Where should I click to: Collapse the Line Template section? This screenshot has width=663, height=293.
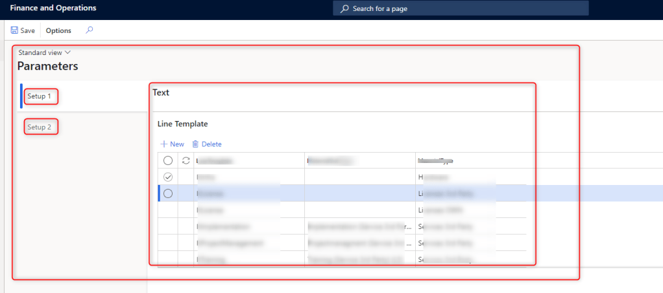coord(182,124)
